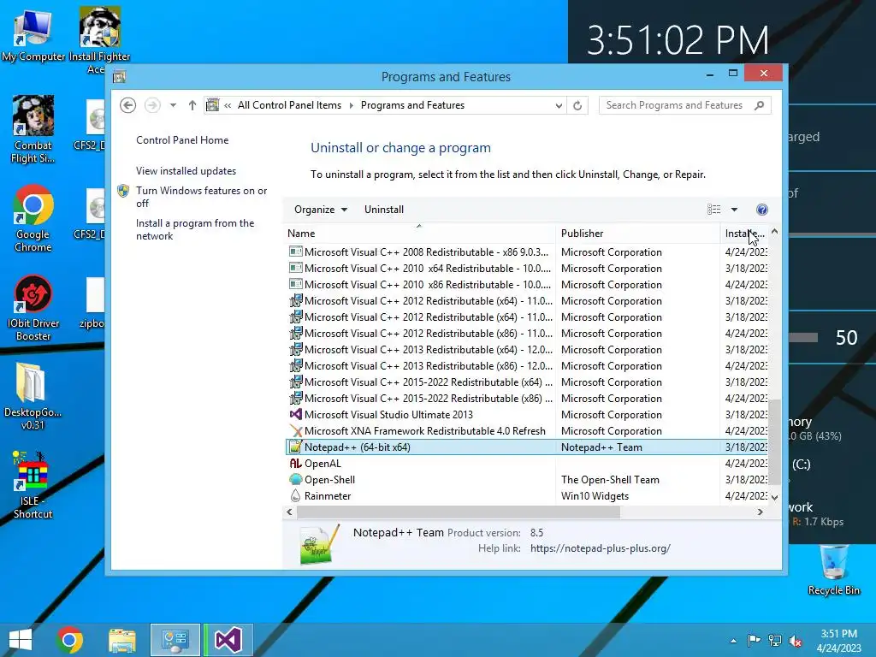Select the IObit Driver Booster desktop icon

33,307
